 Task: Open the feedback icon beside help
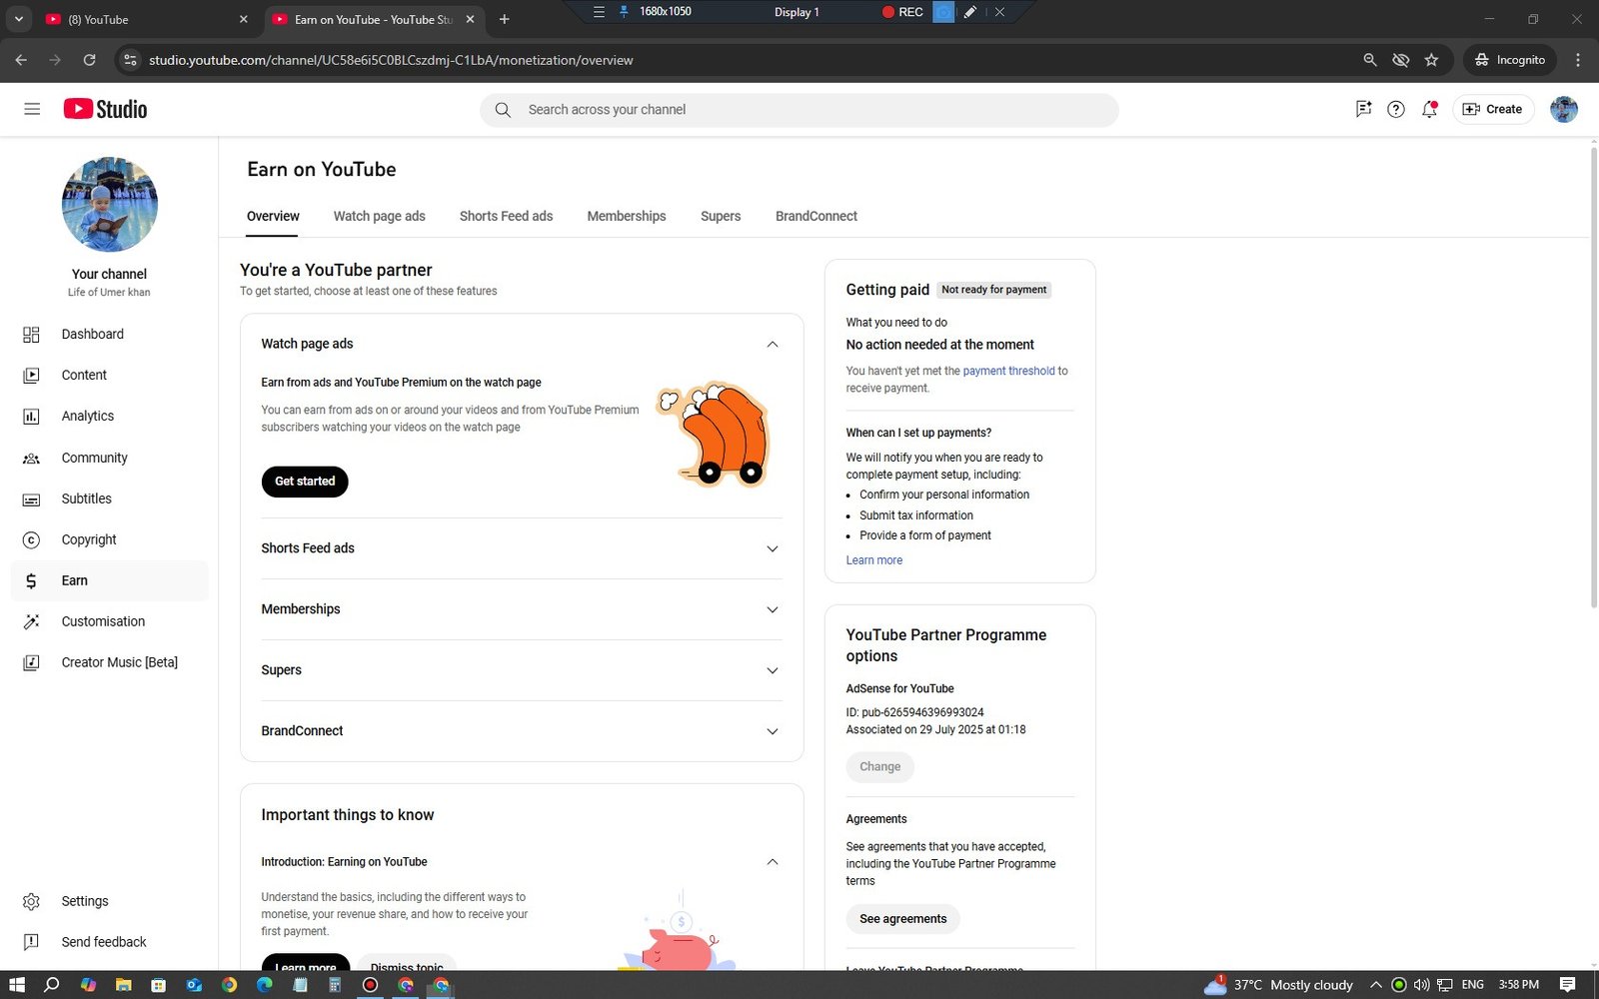(x=1363, y=109)
